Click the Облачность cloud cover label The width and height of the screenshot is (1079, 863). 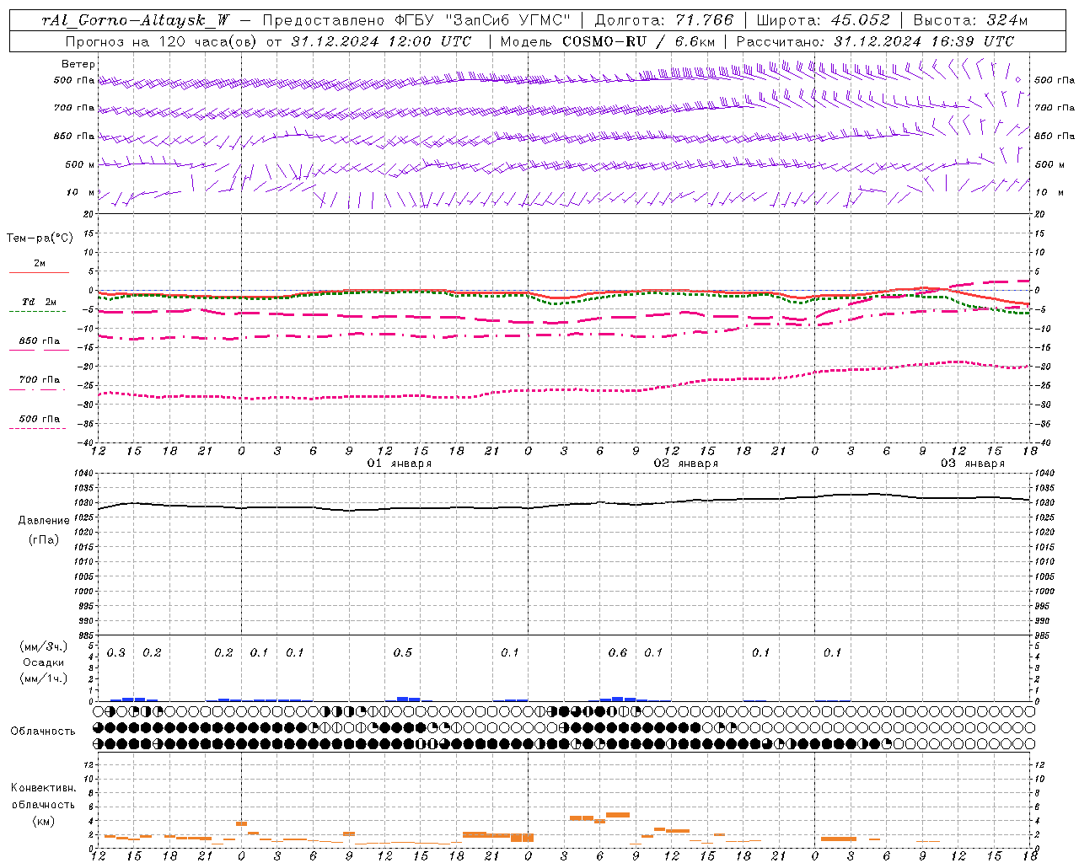point(43,732)
